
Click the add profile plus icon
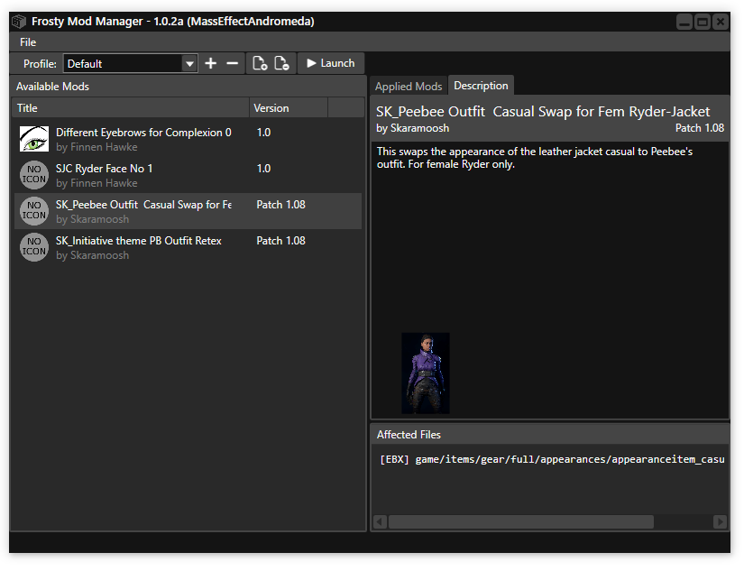211,63
